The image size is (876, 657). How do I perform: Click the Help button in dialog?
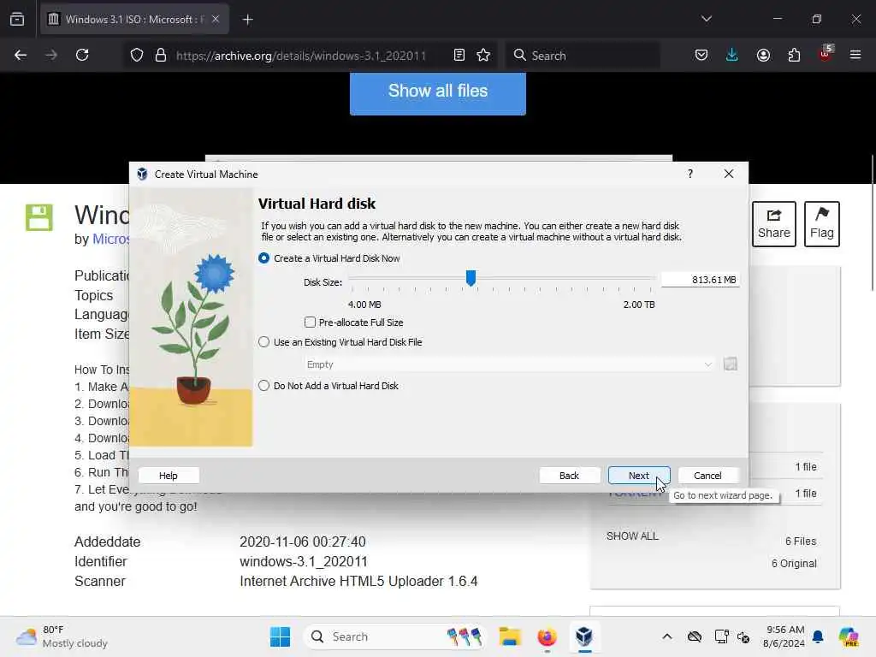tap(169, 476)
